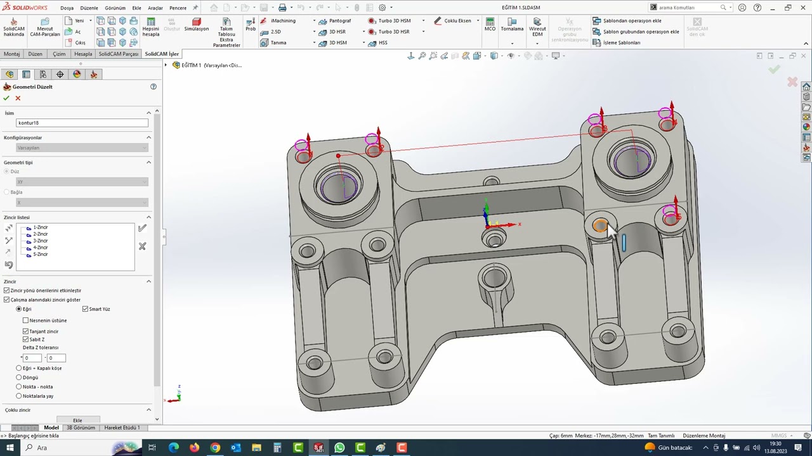The height and width of the screenshot is (456, 812).
Task: Switch to the Hareket Etüdü 1 tab
Action: [x=122, y=427]
